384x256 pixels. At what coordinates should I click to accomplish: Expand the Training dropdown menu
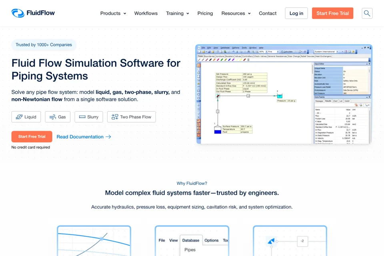point(177,13)
